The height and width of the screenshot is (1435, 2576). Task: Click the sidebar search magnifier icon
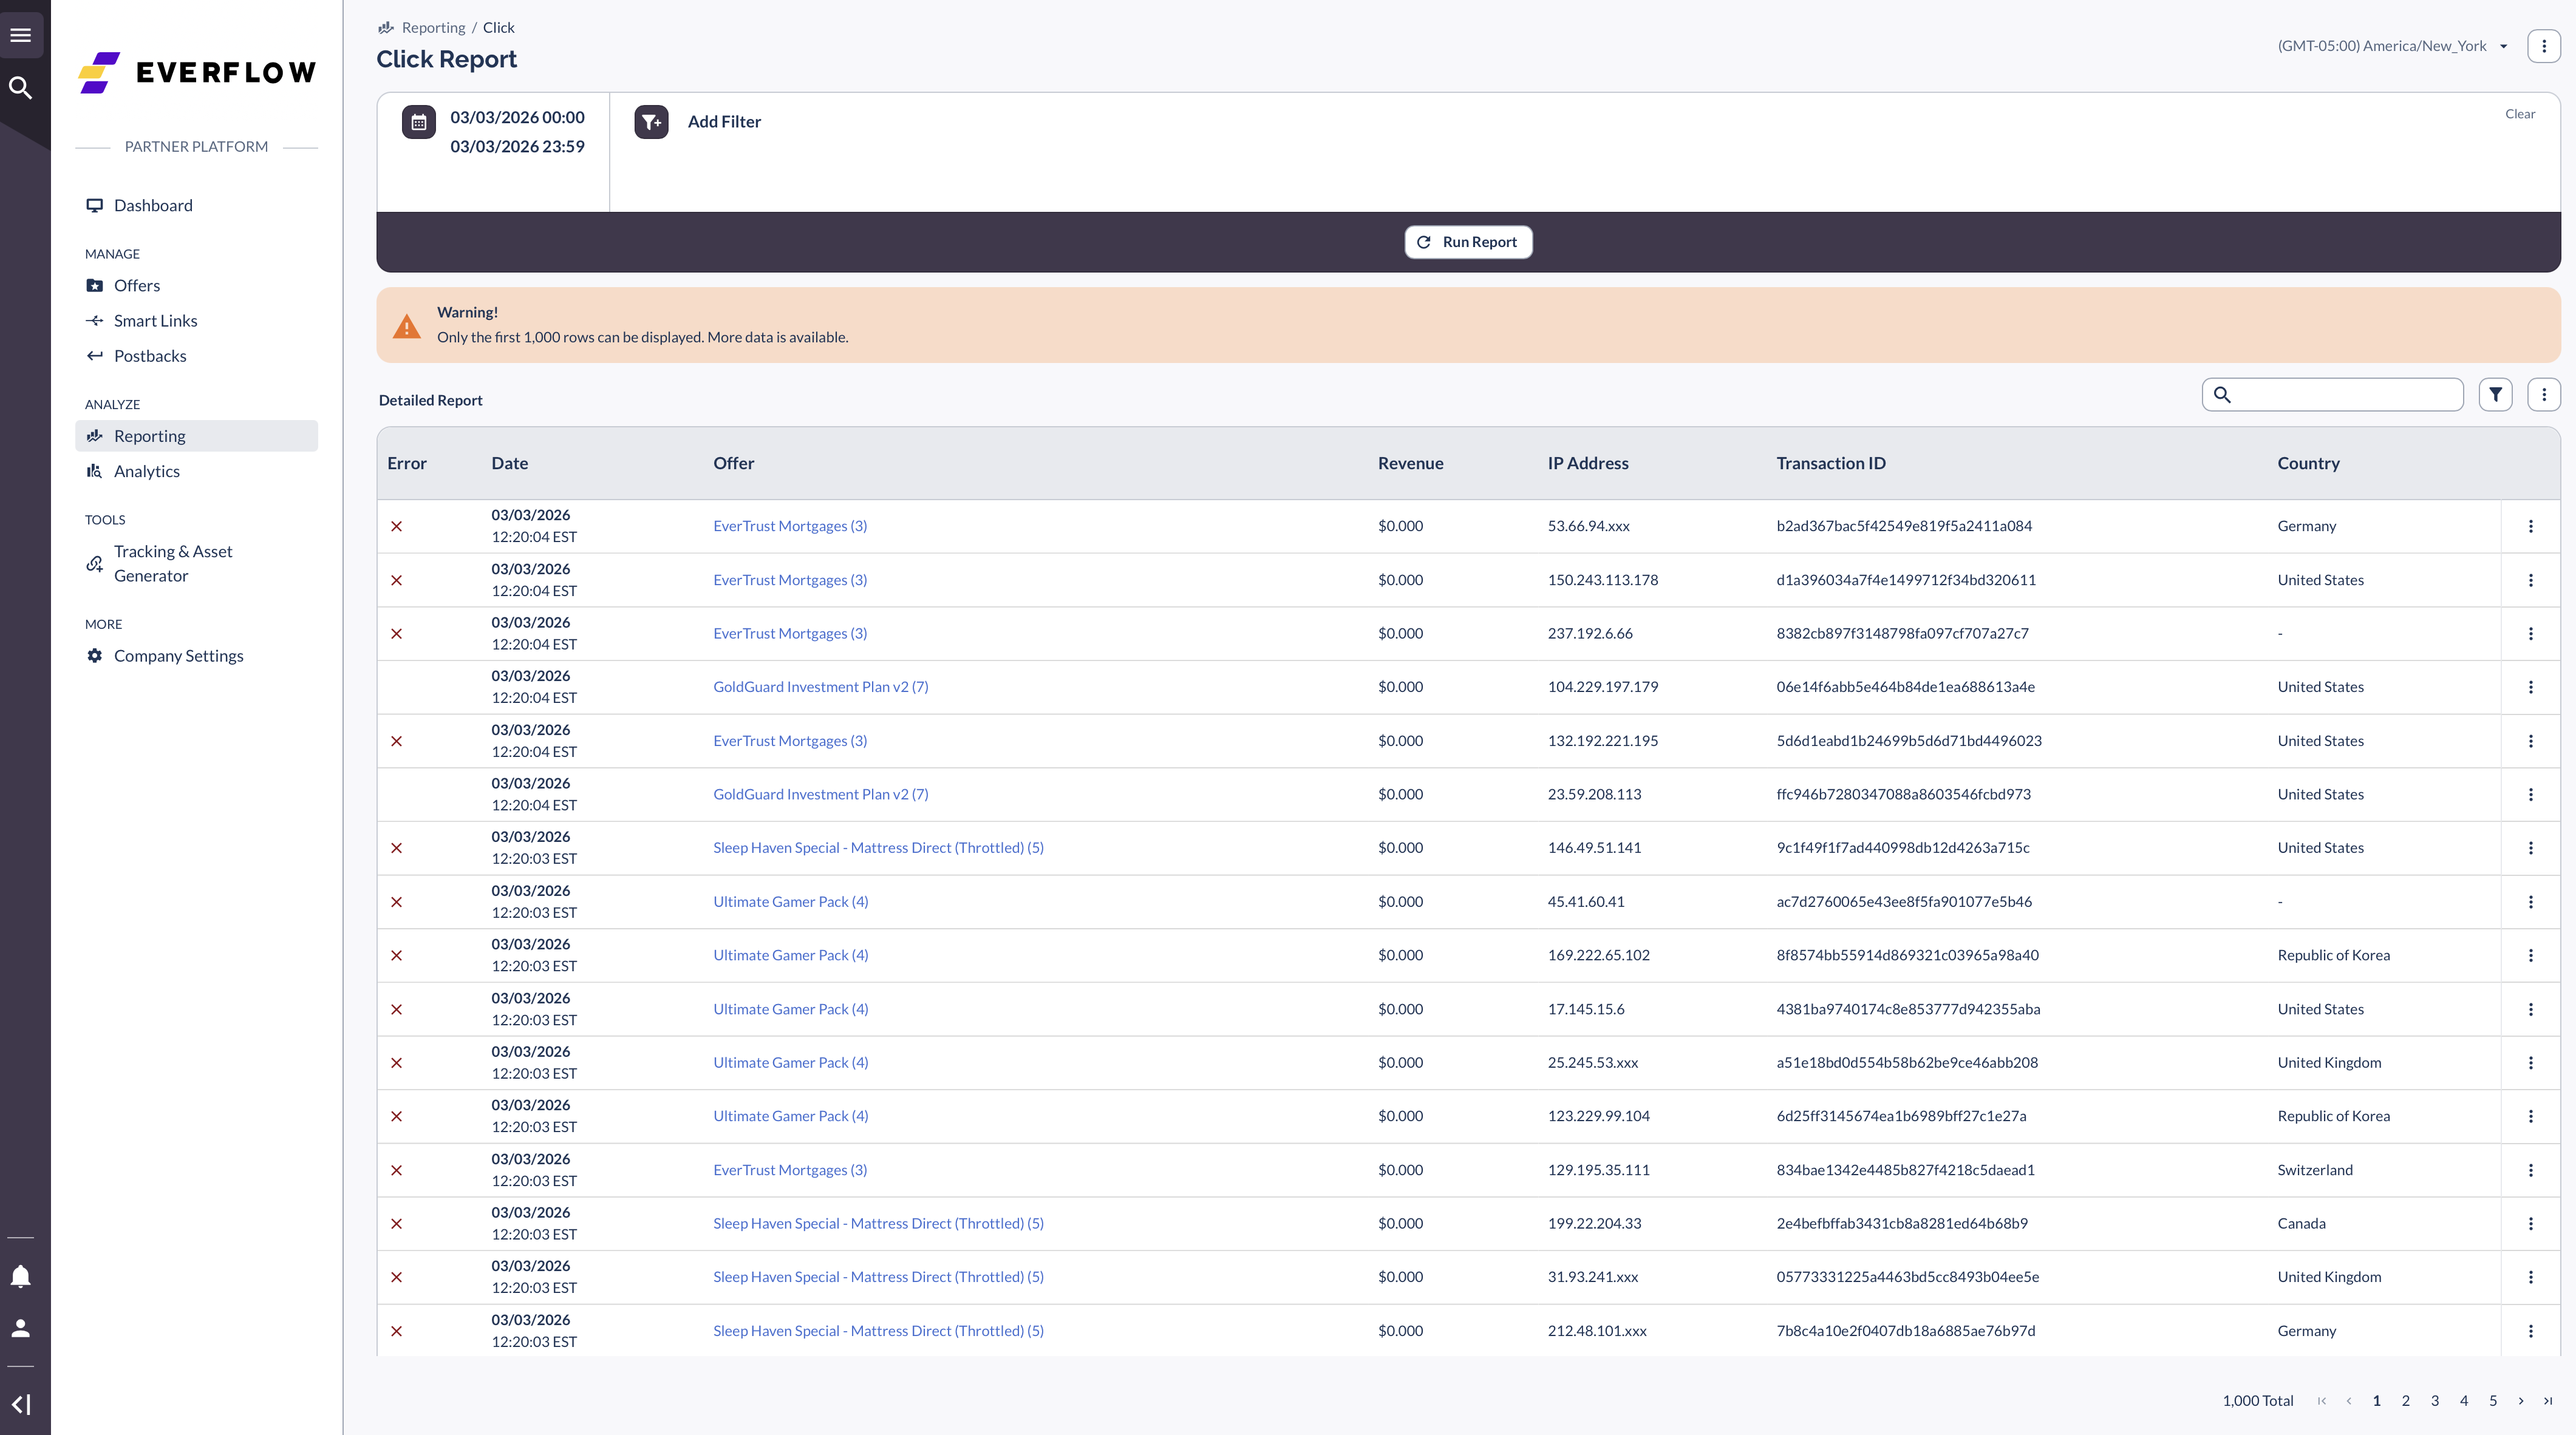point(21,88)
